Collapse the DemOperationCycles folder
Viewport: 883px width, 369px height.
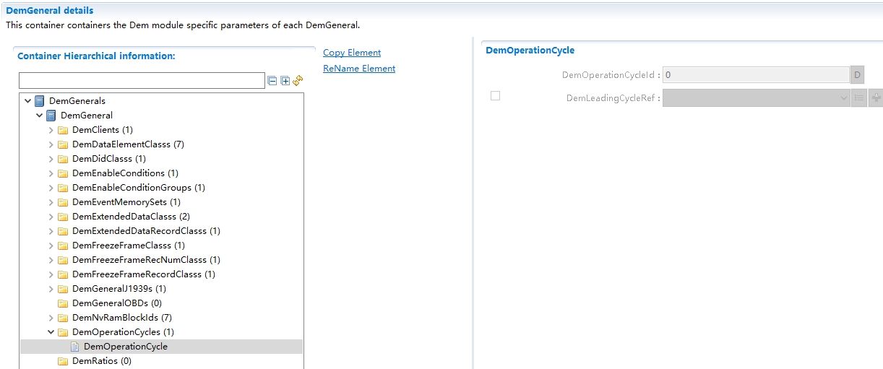coord(51,332)
